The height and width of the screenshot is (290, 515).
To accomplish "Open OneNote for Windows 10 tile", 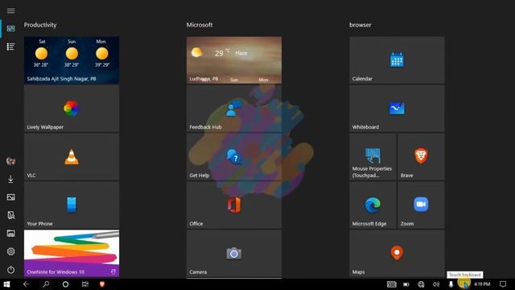I will tap(72, 253).
